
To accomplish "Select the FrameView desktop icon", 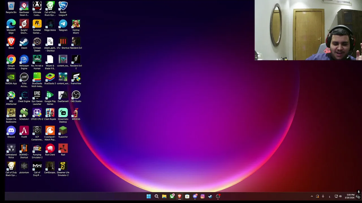I will (x=76, y=79).
